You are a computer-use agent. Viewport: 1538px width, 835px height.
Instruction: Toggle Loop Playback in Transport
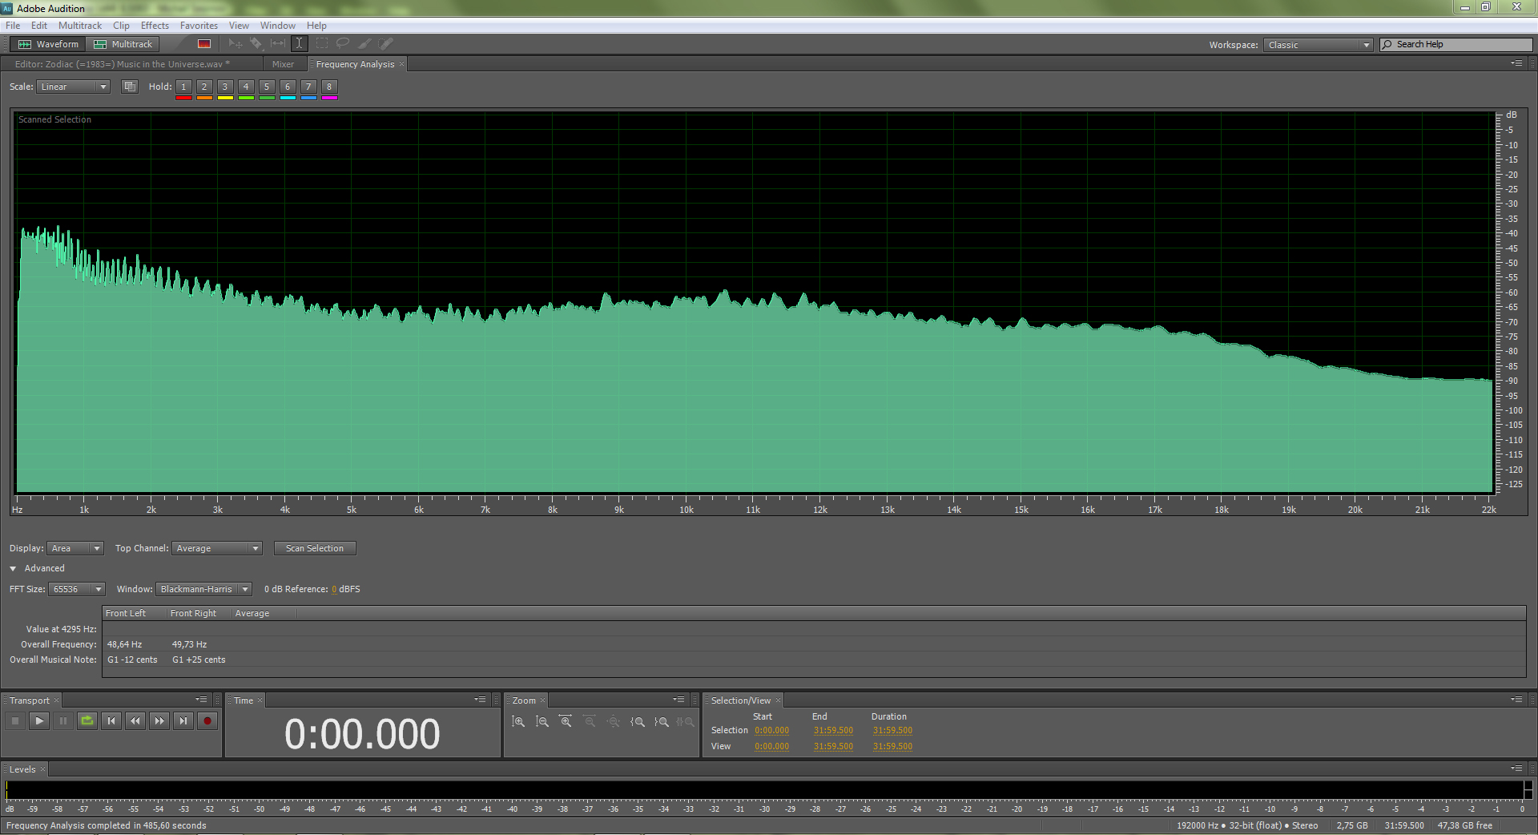tap(87, 721)
